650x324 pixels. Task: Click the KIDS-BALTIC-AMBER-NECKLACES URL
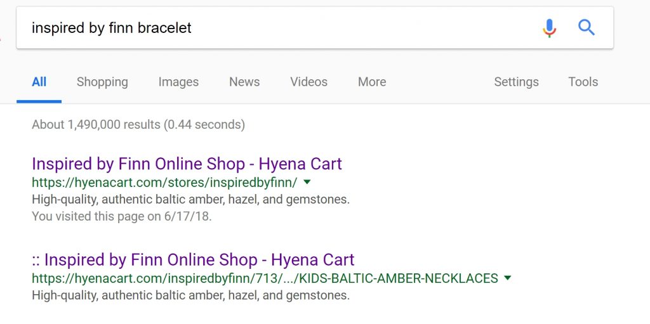click(265, 278)
